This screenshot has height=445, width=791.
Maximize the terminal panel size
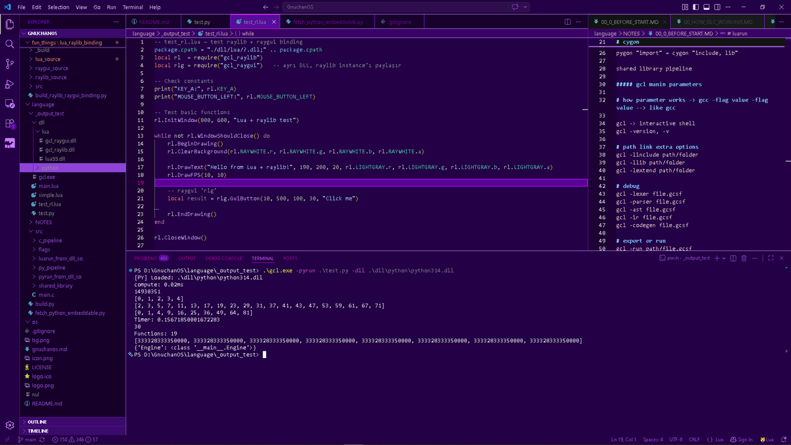(771, 258)
